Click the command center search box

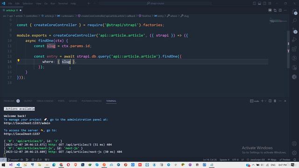[156, 3]
